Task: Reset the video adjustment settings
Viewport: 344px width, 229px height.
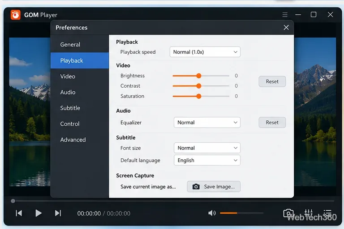Action: pyautogui.click(x=272, y=81)
